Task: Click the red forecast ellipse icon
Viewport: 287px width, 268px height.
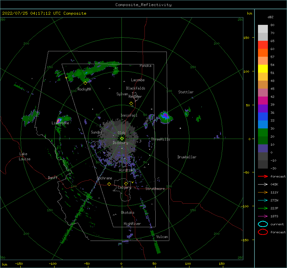Action: tap(263, 232)
